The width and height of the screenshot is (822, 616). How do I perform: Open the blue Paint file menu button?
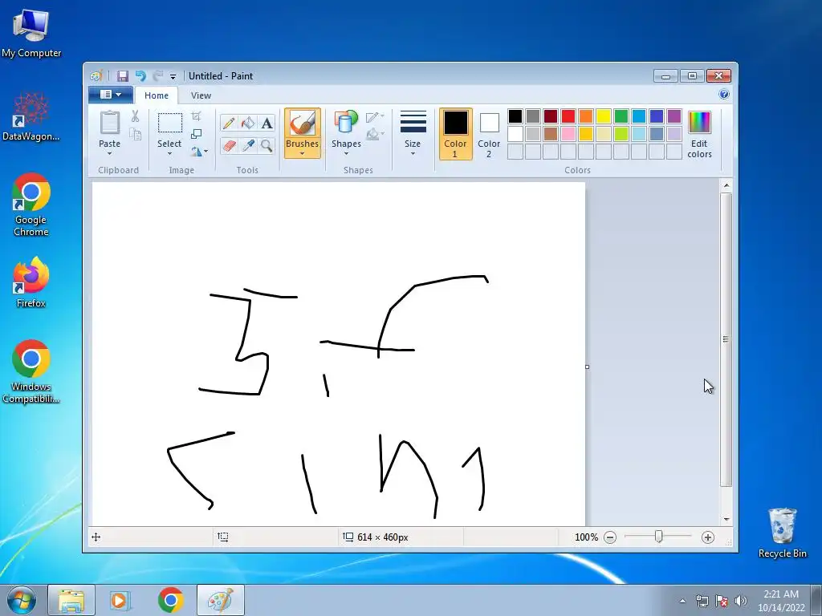[111, 95]
